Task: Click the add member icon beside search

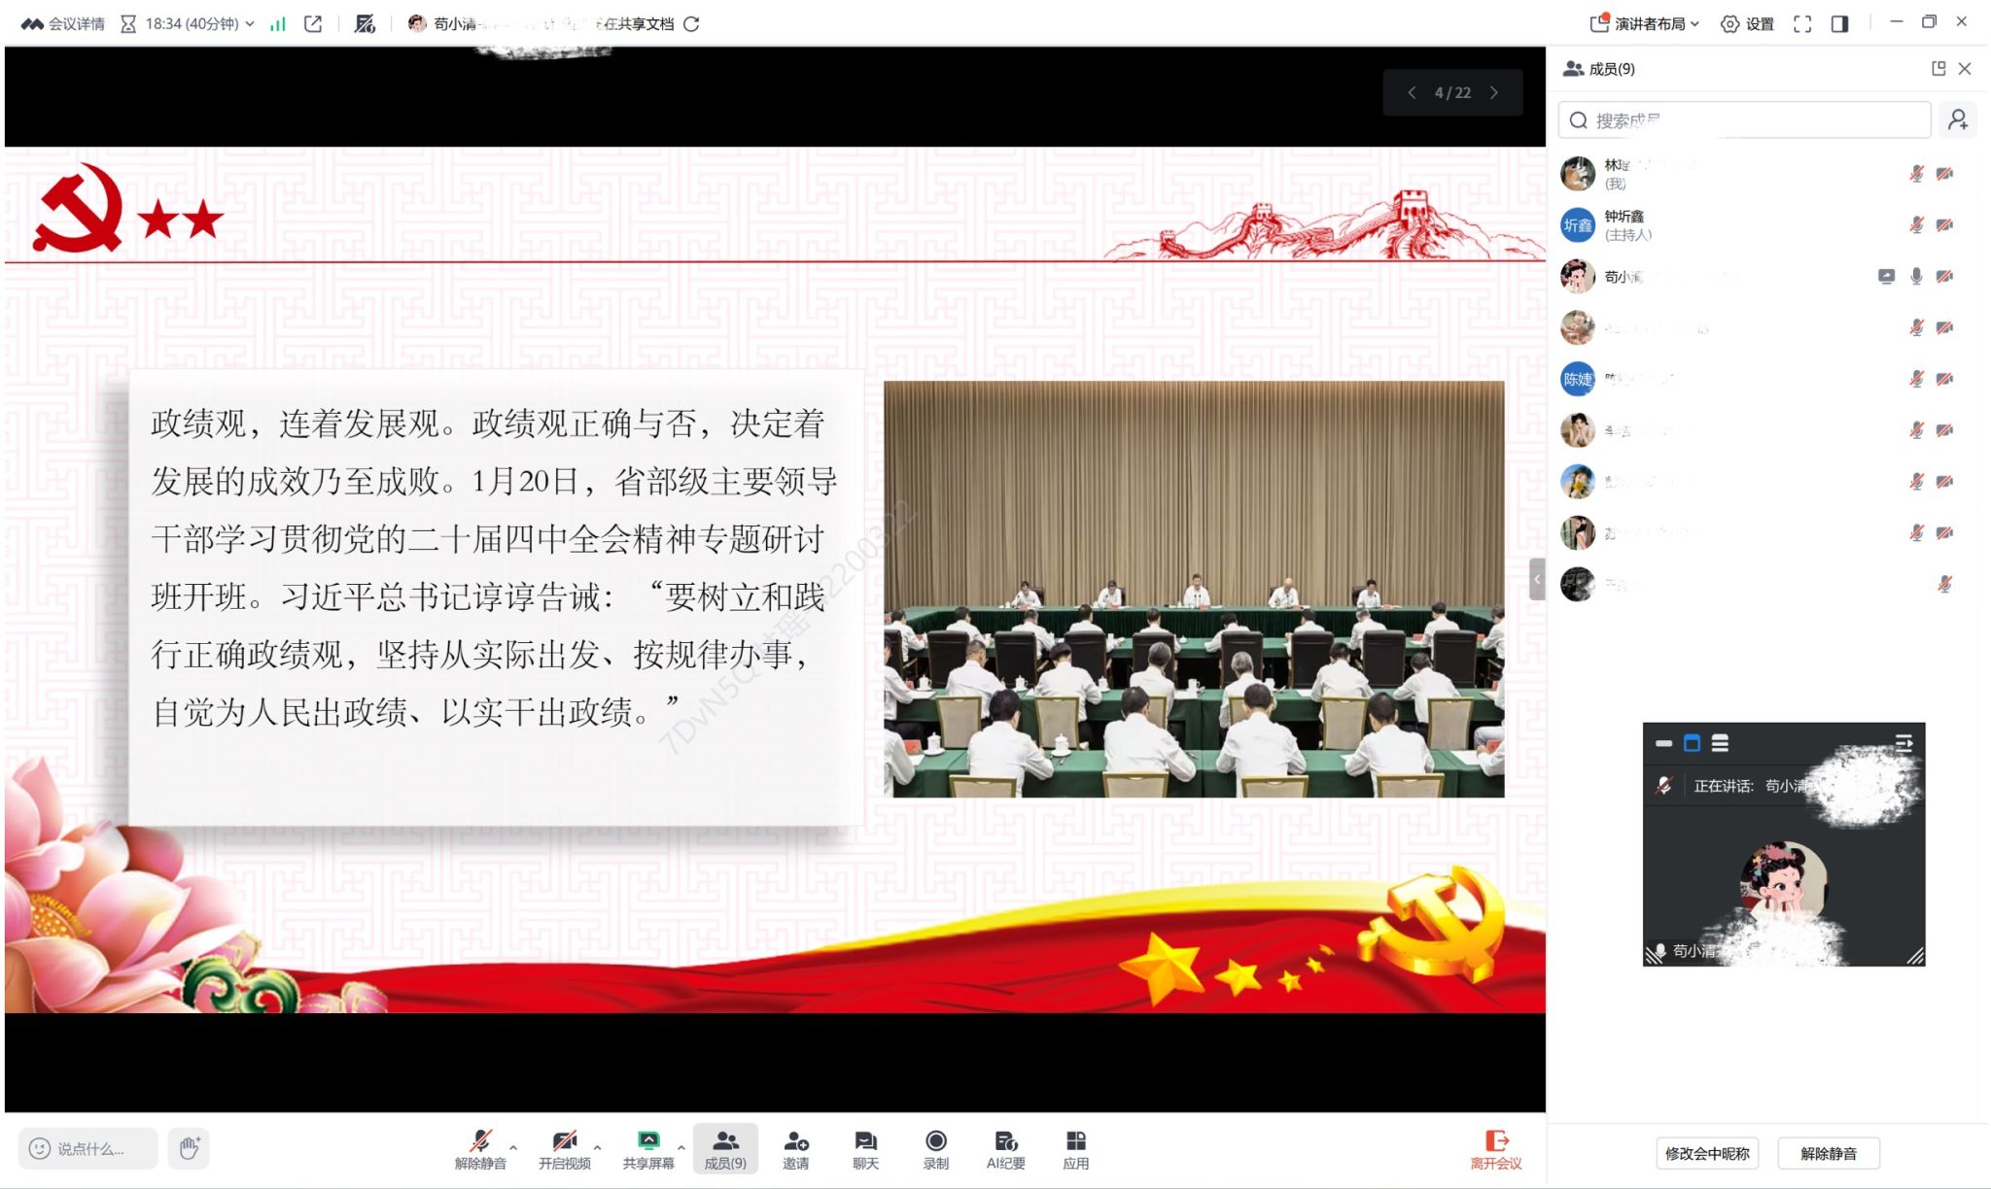Action: click(x=1957, y=119)
